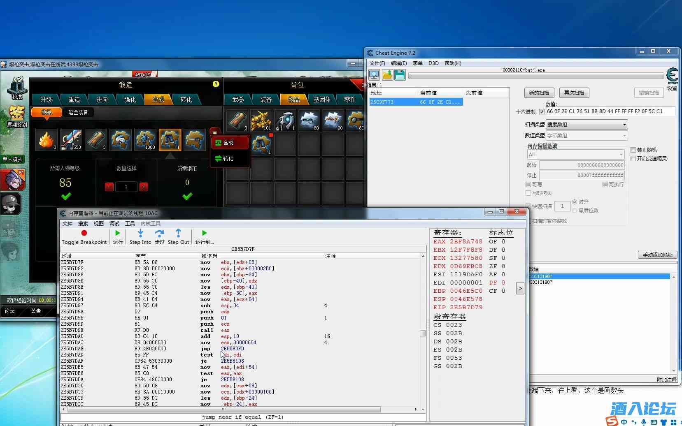Click the save floppy disk icon

coord(400,75)
